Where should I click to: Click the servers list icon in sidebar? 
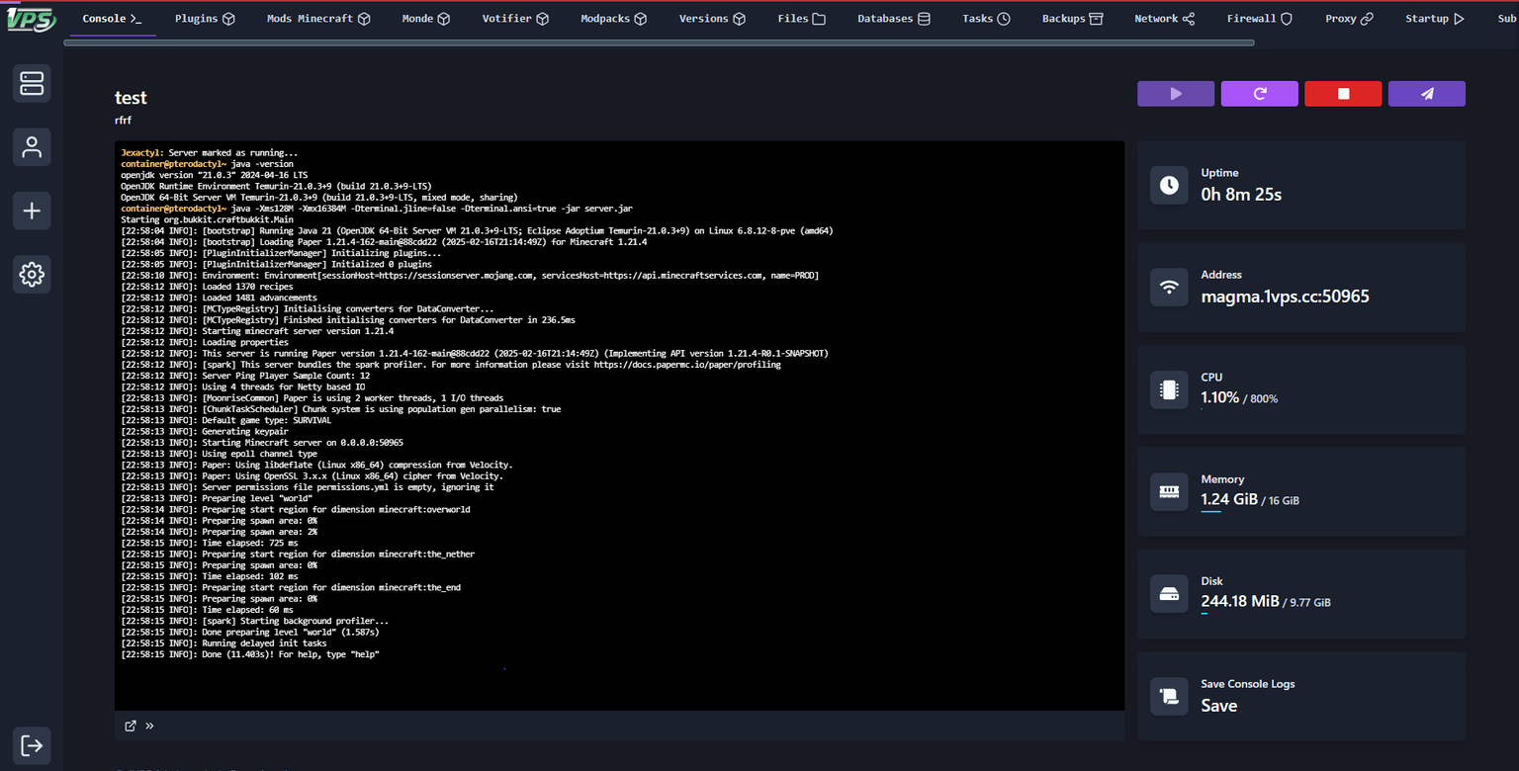point(32,83)
